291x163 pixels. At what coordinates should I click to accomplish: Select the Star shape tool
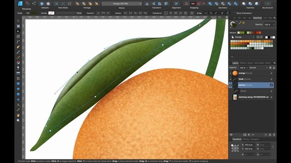(x=18, y=100)
